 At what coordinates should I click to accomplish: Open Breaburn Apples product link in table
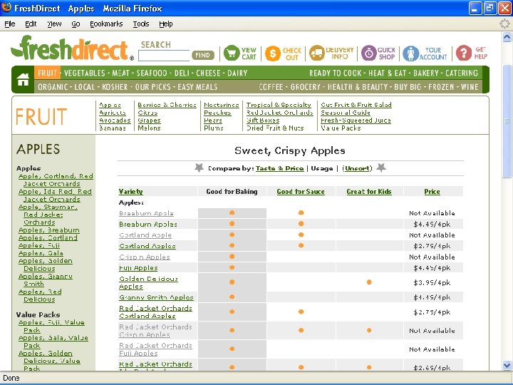(x=148, y=225)
